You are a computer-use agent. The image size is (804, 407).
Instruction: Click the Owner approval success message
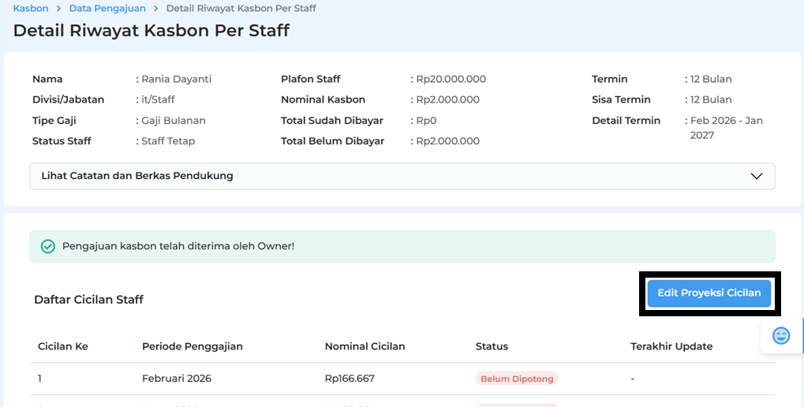pos(178,246)
